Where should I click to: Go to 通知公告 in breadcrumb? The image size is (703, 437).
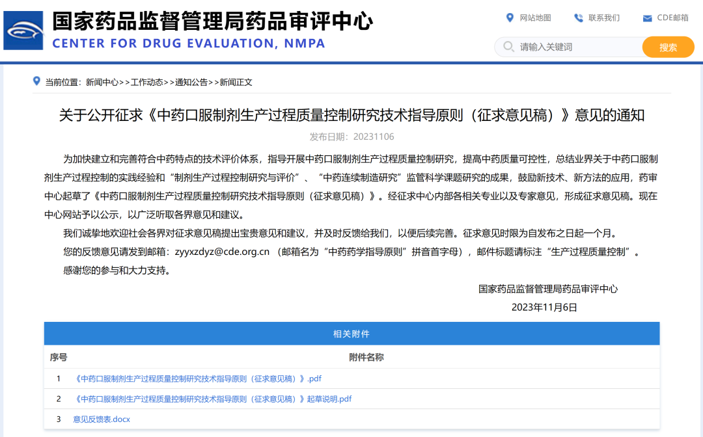[x=191, y=83]
